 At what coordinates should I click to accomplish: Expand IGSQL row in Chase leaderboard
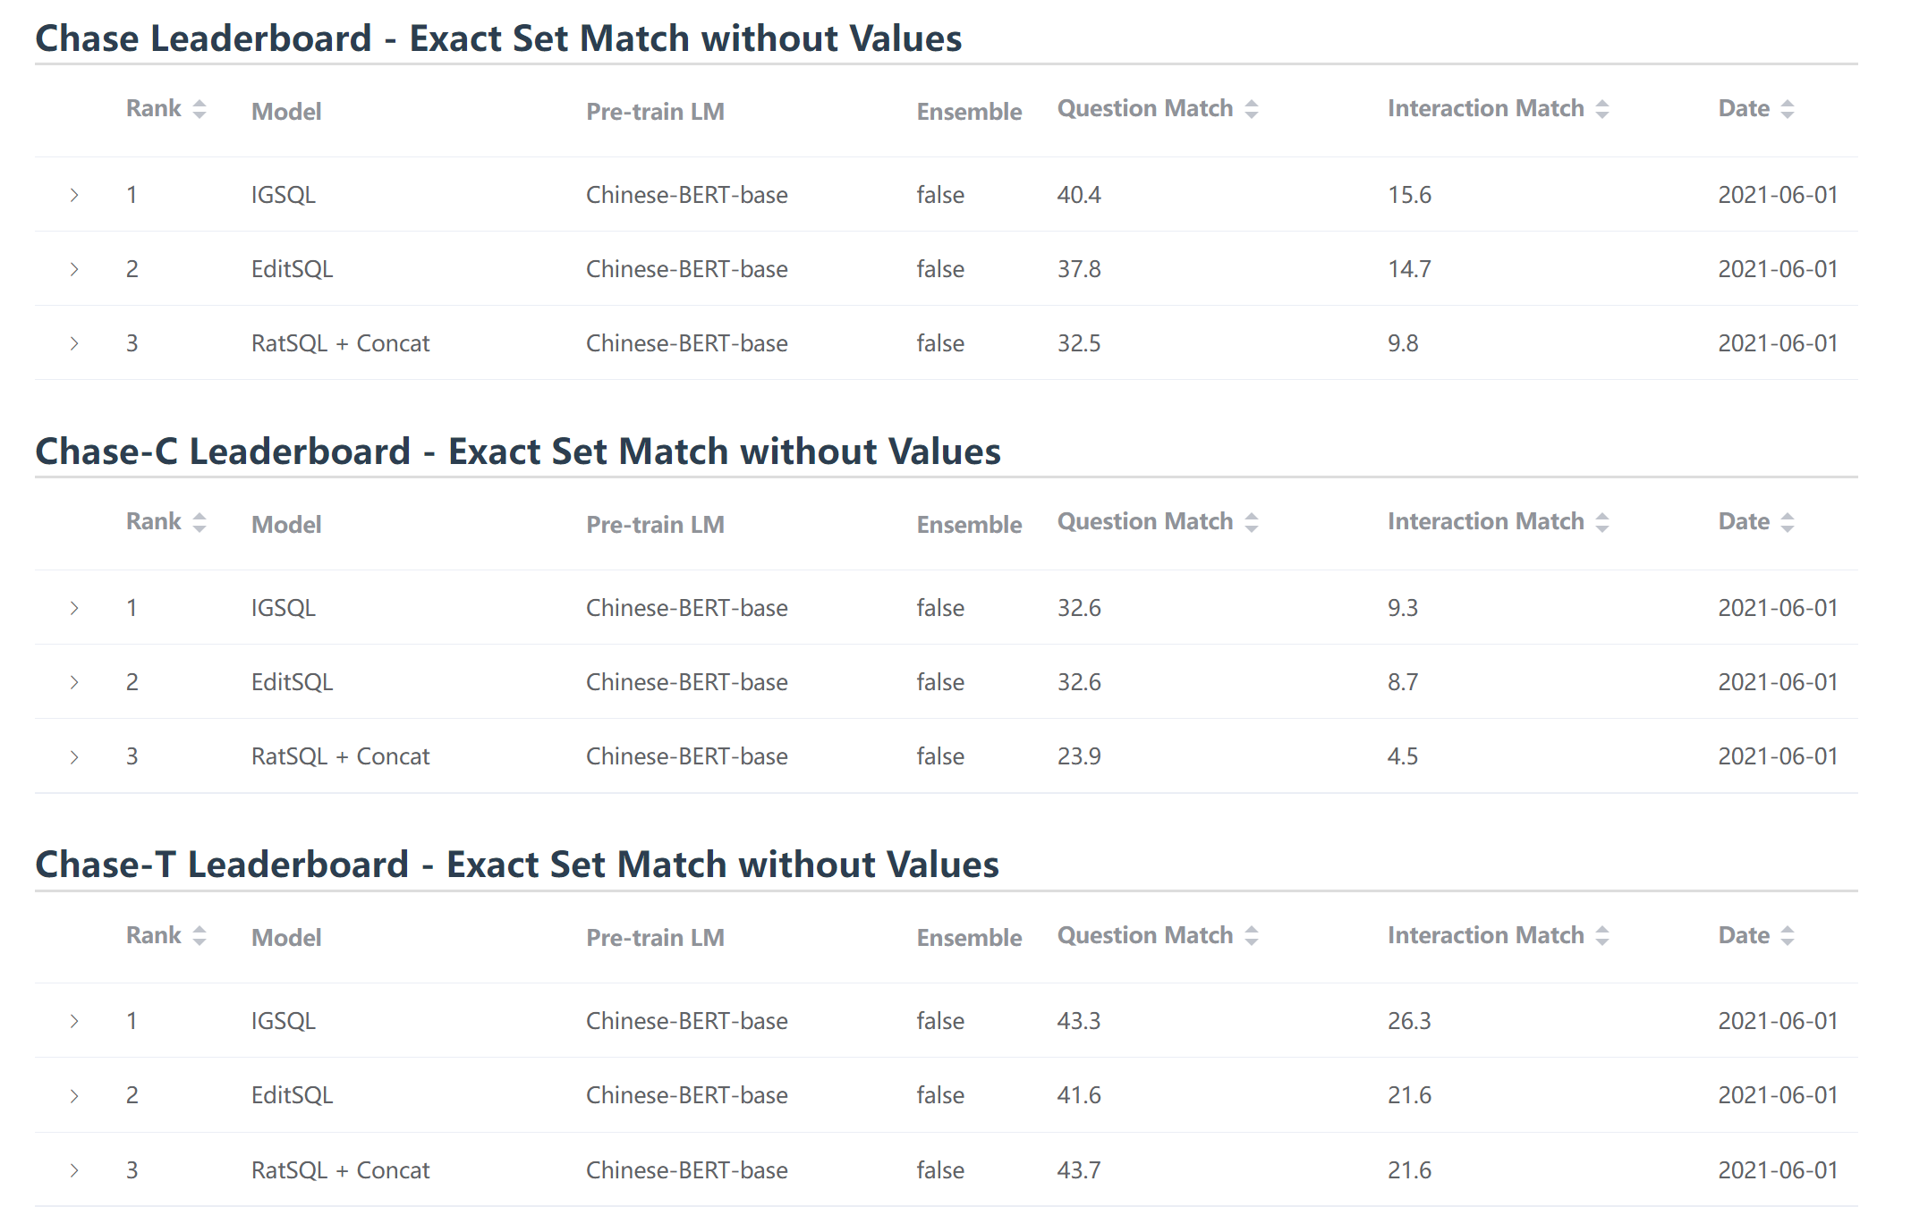pyautogui.click(x=74, y=195)
